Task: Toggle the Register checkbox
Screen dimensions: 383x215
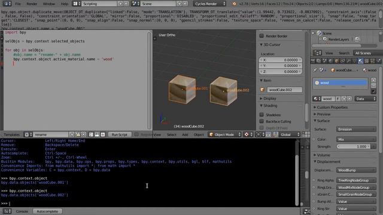Action: [x=136, y=134]
